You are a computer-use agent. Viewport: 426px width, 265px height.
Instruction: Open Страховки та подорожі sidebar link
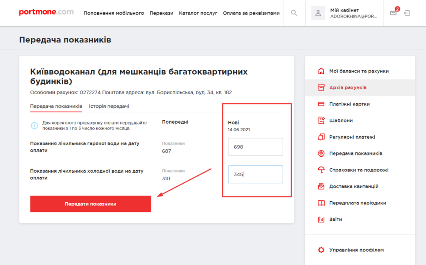coord(359,170)
